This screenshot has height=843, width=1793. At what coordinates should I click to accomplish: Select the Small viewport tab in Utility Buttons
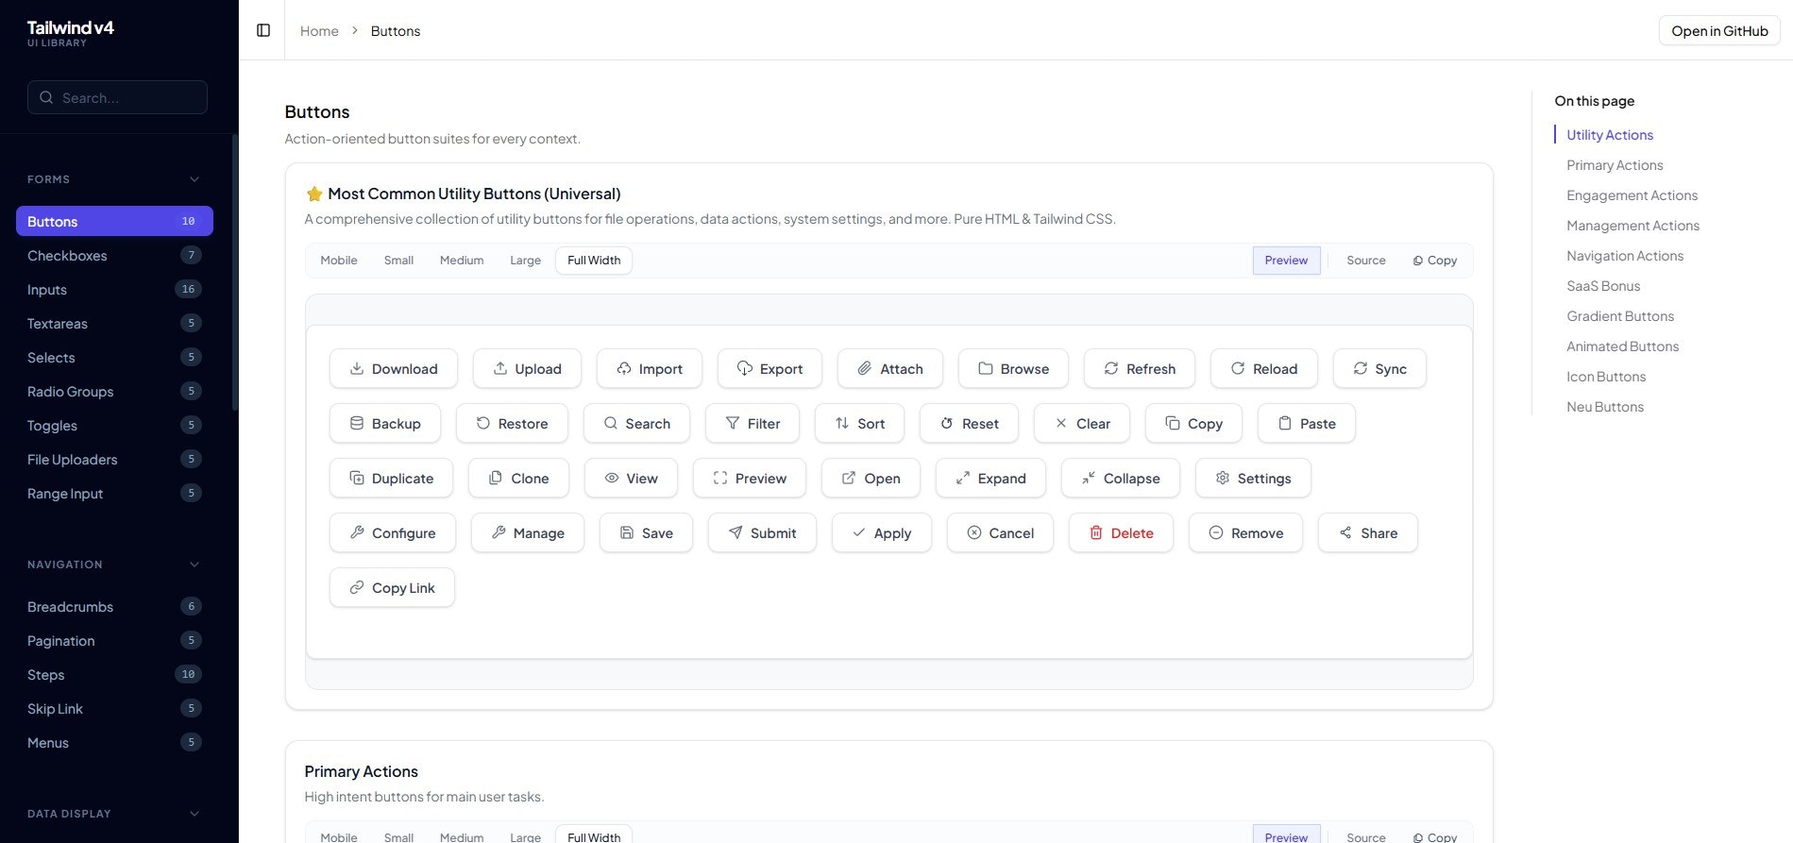click(398, 261)
